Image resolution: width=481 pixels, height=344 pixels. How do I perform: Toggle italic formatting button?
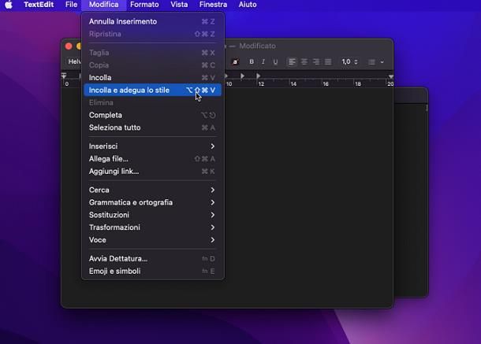point(263,62)
